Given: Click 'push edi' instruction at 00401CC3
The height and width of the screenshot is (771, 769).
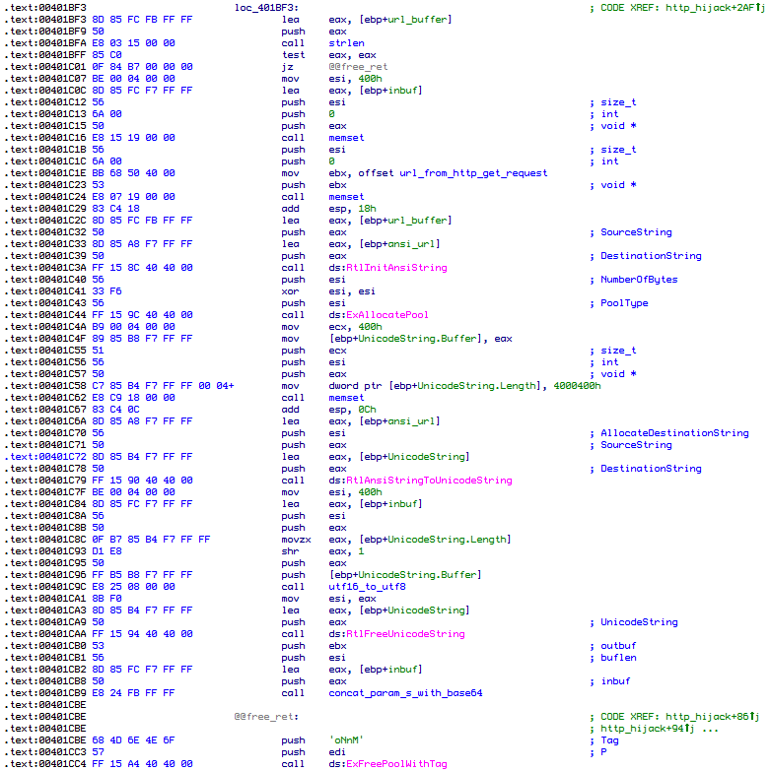Looking at the screenshot, I should coord(314,752).
